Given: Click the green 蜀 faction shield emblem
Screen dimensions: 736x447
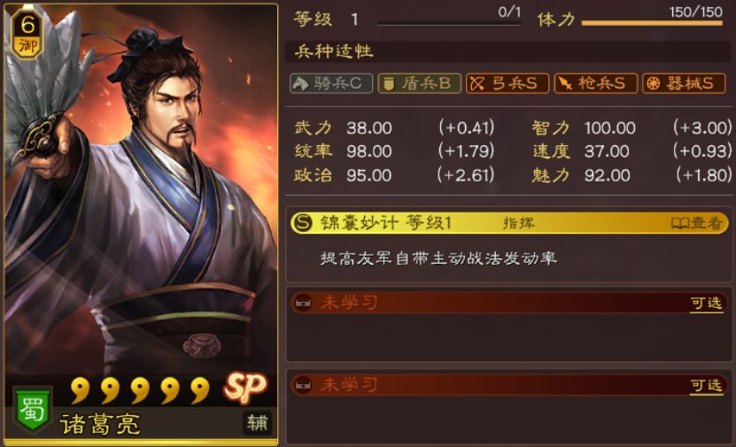Looking at the screenshot, I should coord(32,410).
